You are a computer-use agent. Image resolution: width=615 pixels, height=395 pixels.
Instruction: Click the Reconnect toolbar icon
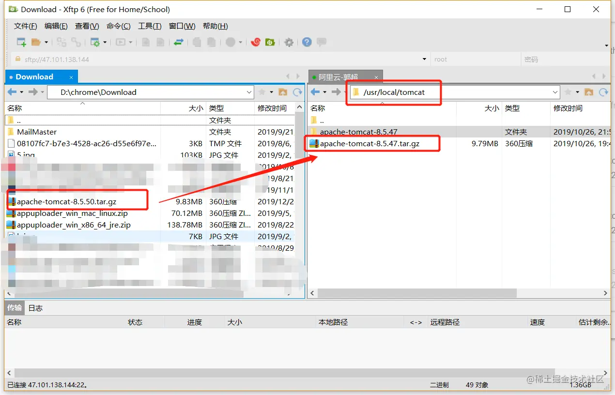pyautogui.click(x=61, y=42)
